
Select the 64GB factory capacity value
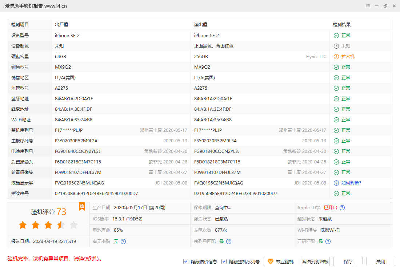click(60, 57)
